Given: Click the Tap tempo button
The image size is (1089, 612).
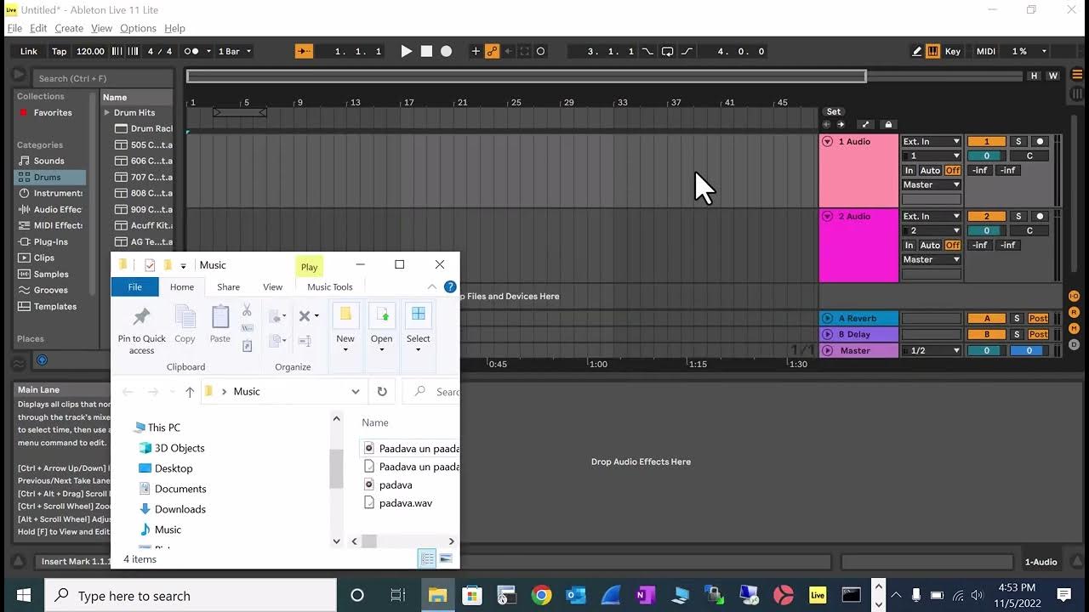Looking at the screenshot, I should [59, 51].
